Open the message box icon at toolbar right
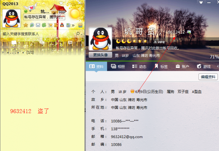Image resolution: width=219 pixels, height=151 pixels. click(x=80, y=25)
